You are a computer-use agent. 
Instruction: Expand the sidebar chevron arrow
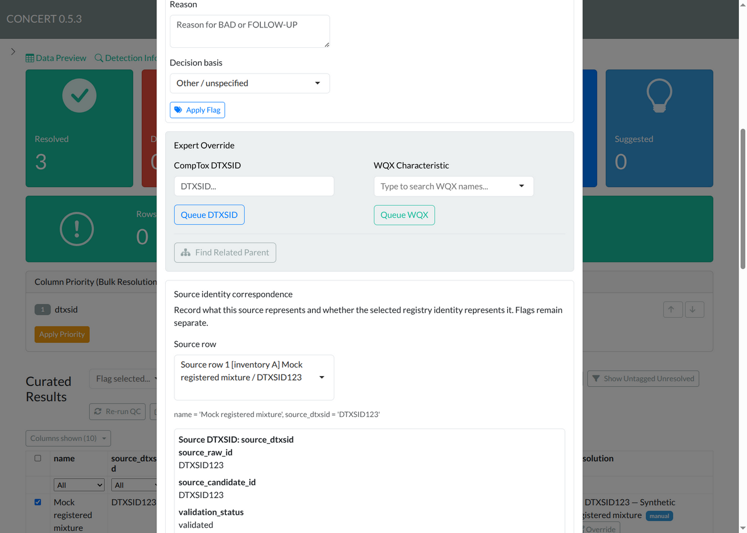point(13,52)
